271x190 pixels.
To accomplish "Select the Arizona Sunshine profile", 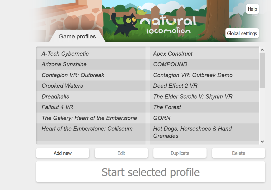I will (64, 64).
